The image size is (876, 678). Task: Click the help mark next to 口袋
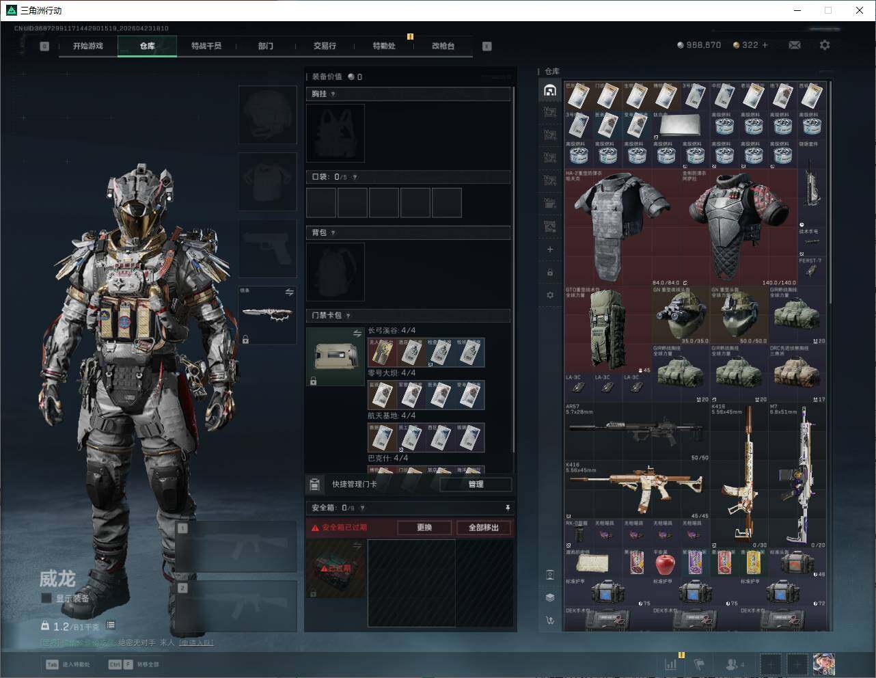[x=355, y=177]
